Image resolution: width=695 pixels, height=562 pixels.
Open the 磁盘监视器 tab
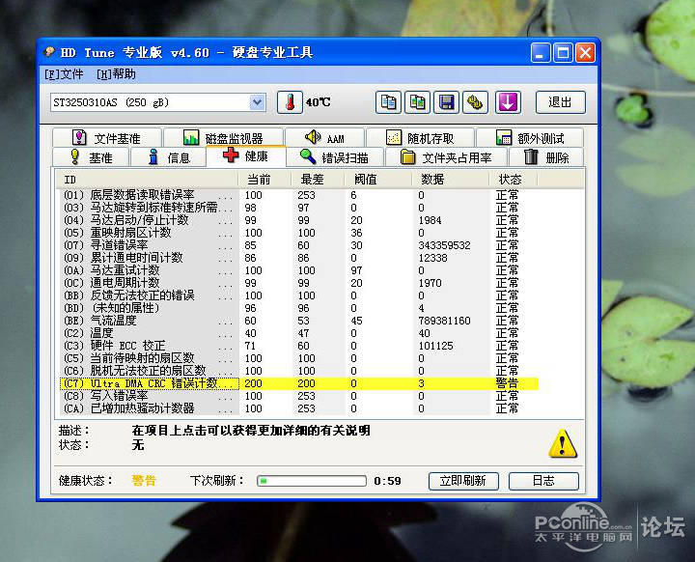[223, 138]
